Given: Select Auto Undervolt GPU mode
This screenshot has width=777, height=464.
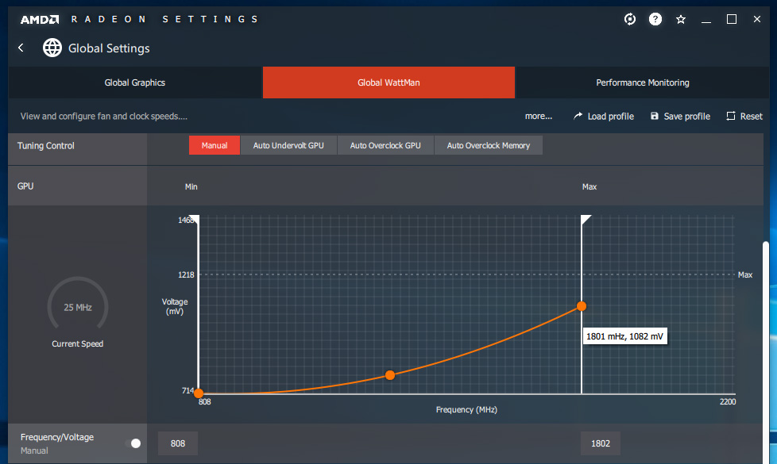Looking at the screenshot, I should [288, 146].
